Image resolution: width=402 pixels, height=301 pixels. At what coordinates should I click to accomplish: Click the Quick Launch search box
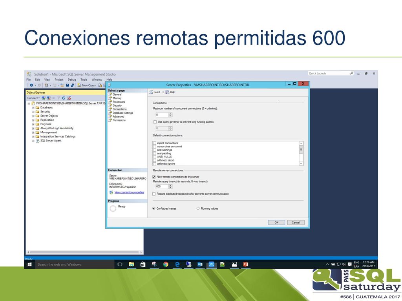point(331,73)
